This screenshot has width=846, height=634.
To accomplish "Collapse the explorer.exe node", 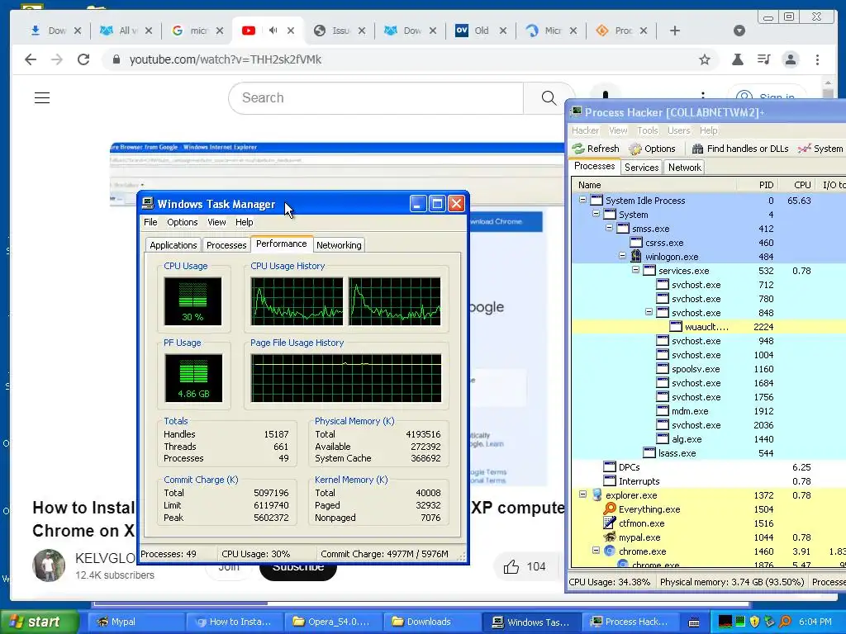I will (582, 494).
